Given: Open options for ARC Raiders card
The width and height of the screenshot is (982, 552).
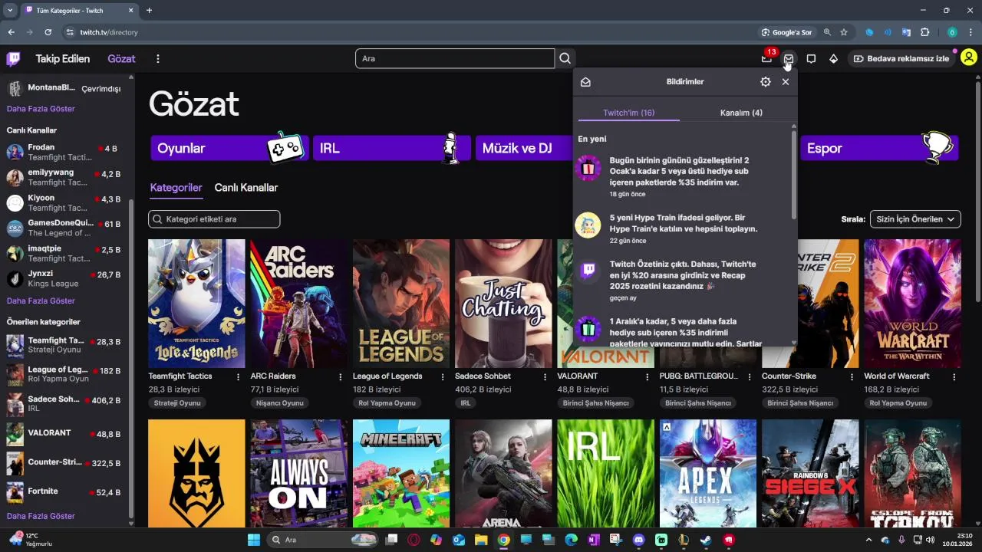Looking at the screenshot, I should [x=341, y=376].
